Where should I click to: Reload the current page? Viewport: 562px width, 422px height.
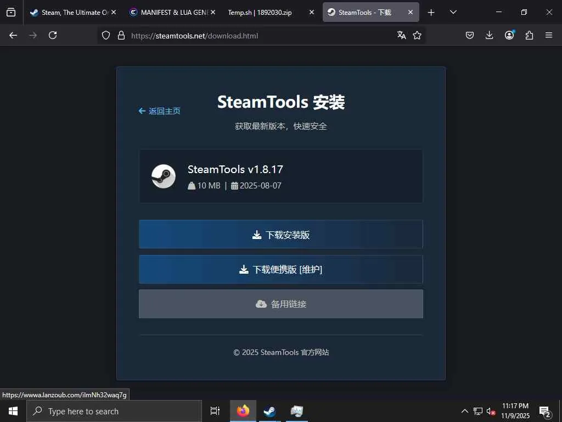(53, 35)
